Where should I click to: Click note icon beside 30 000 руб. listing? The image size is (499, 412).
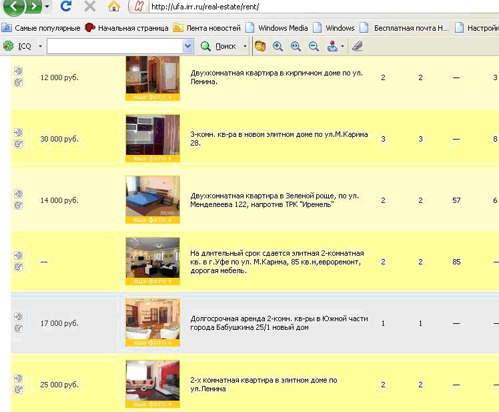click(x=19, y=144)
